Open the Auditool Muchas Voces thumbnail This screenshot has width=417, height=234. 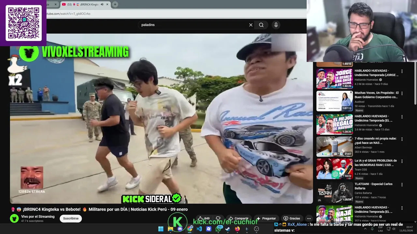(335, 101)
